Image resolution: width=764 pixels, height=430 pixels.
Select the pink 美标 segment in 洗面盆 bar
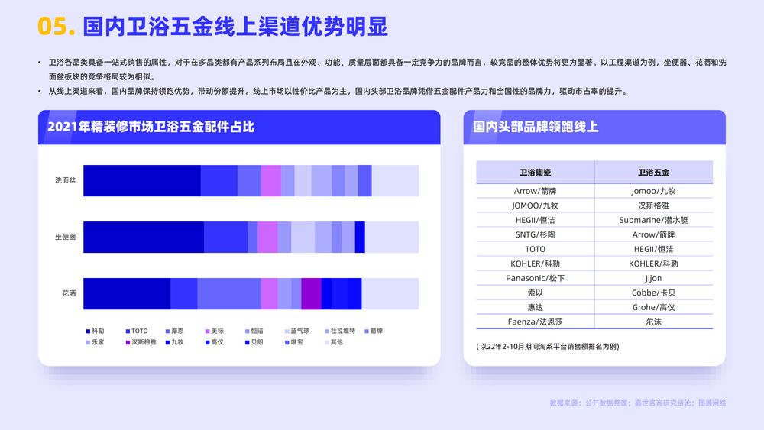tap(271, 181)
